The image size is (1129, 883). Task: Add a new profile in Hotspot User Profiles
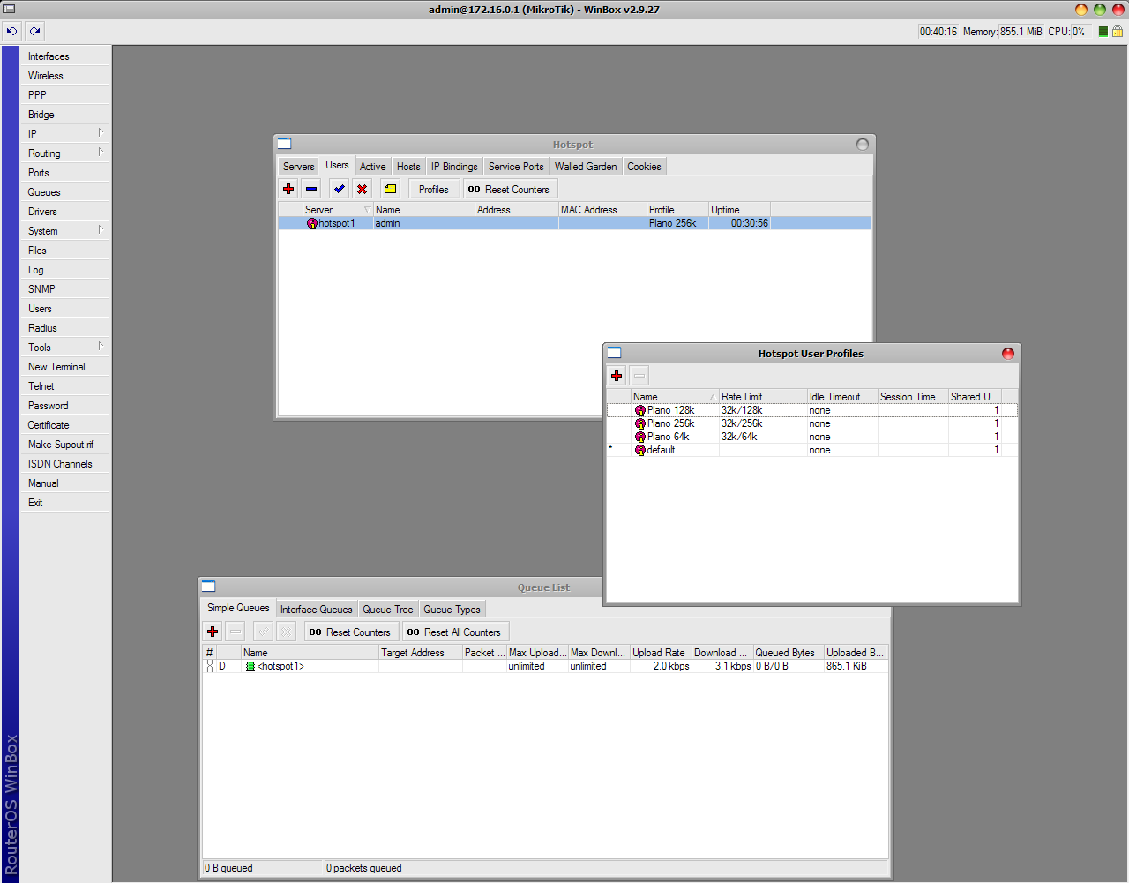617,376
